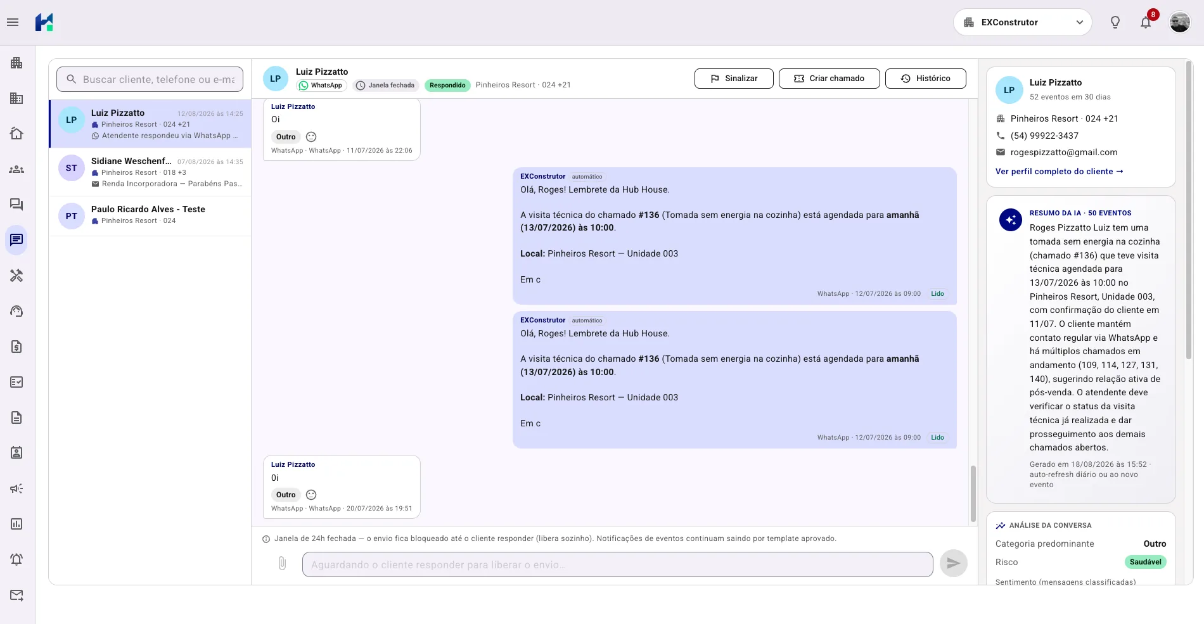Click smiley icon on 11/07 message

coord(311,137)
